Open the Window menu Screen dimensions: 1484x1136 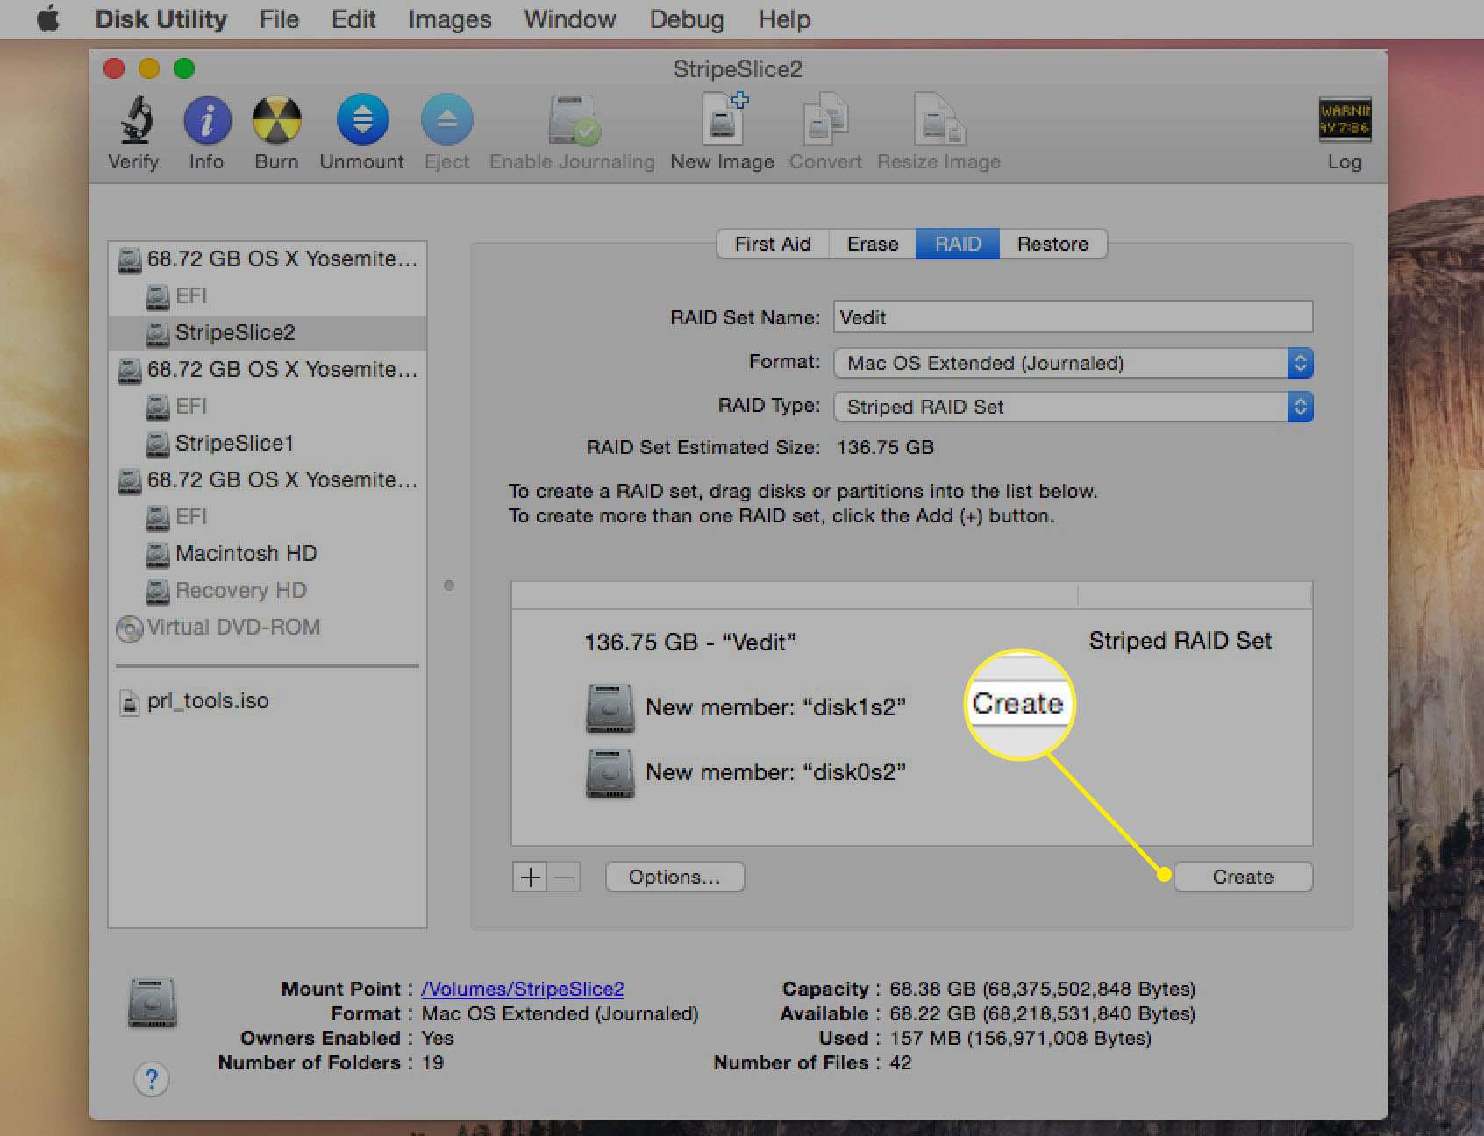570,18
